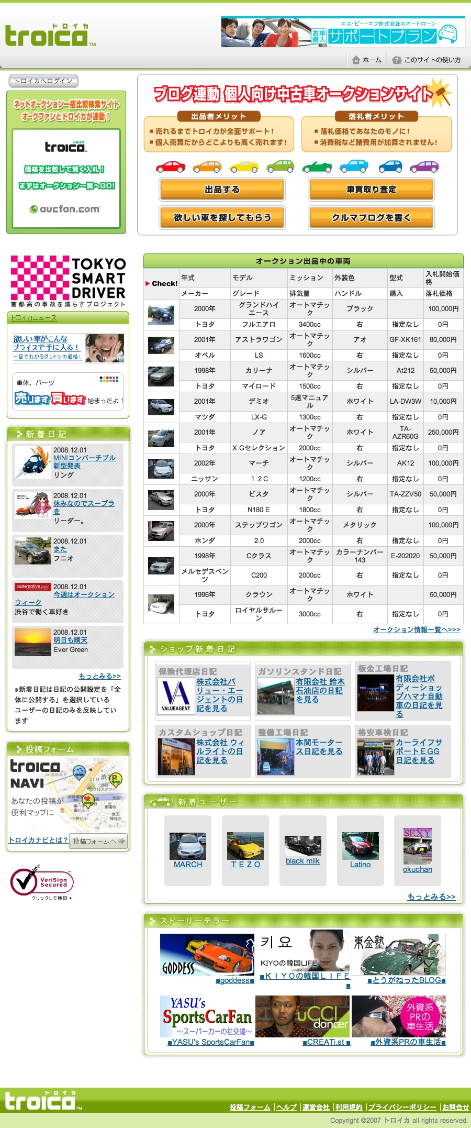Open the Latino user car thumbnail

coord(360,846)
